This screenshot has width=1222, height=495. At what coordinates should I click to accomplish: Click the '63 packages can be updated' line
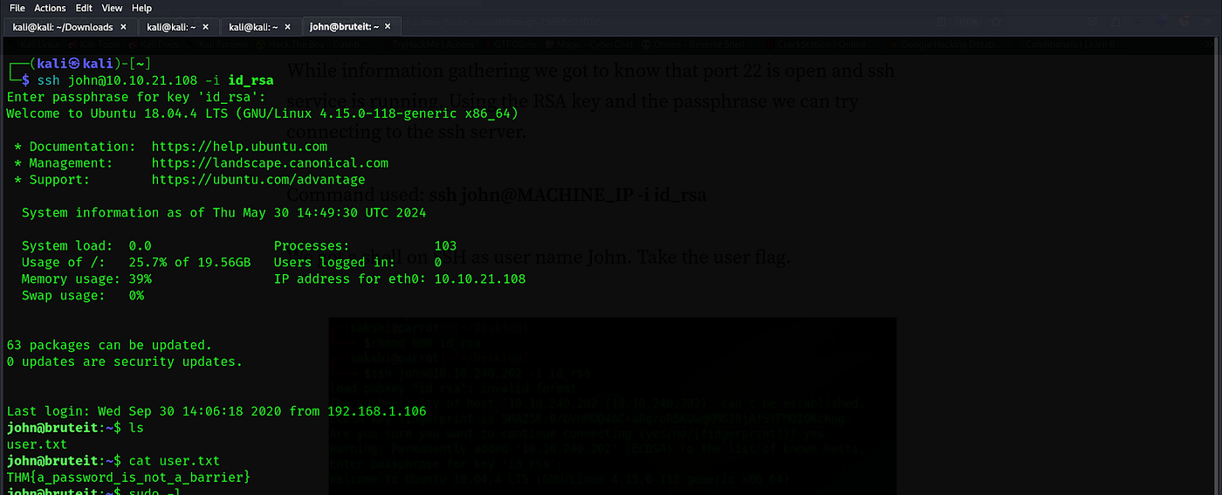pyautogui.click(x=109, y=345)
